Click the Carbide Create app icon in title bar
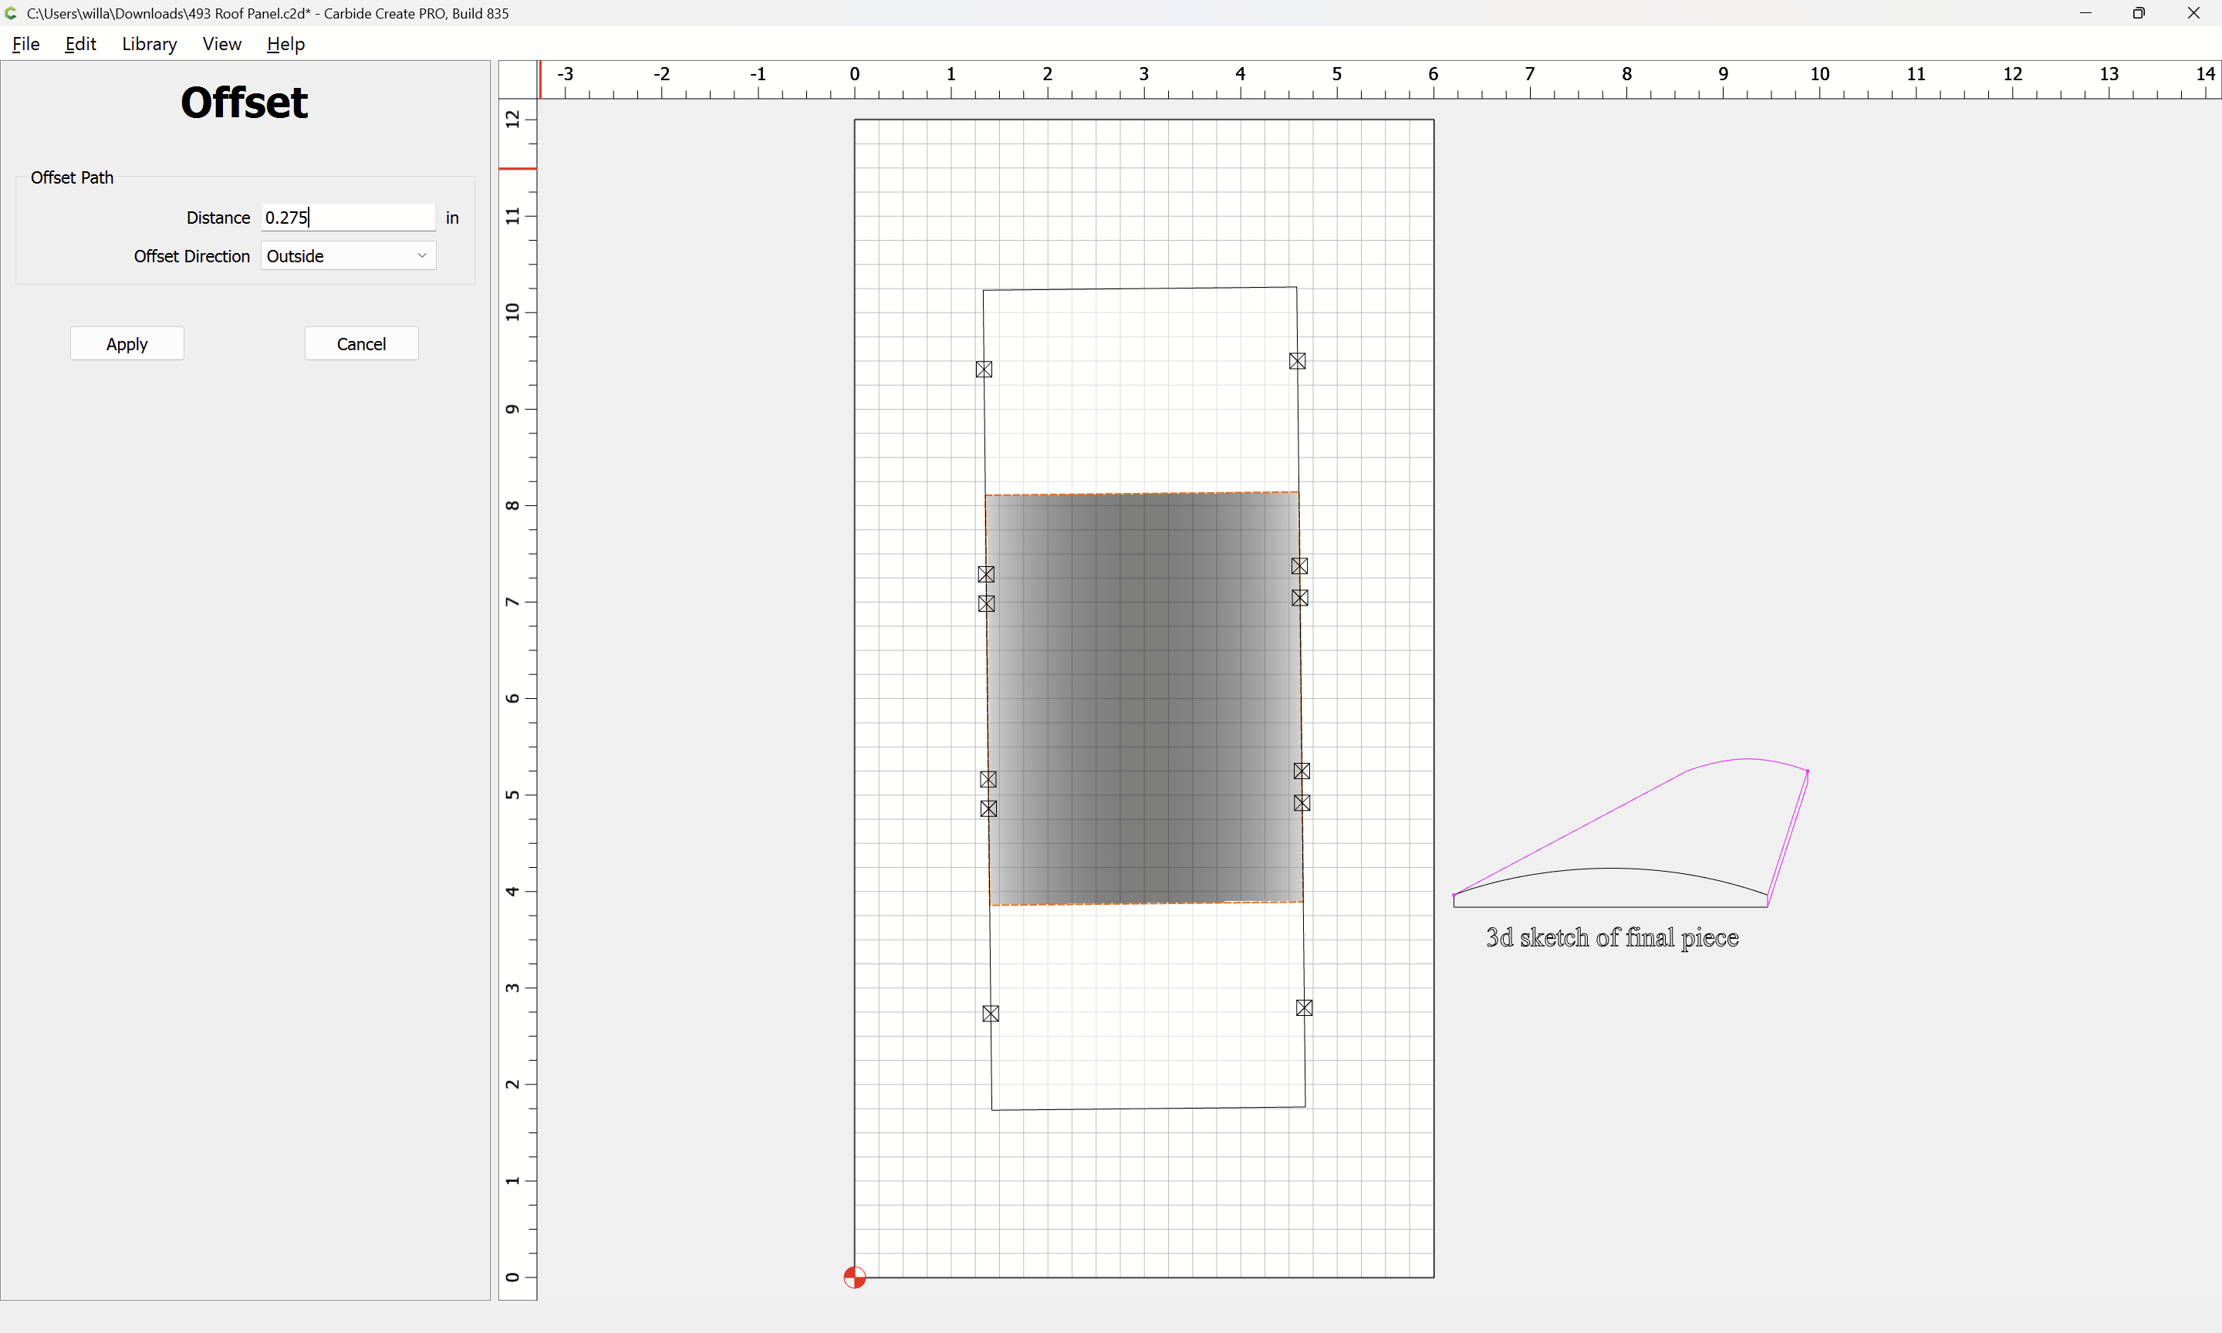This screenshot has height=1333, width=2222. point(11,13)
